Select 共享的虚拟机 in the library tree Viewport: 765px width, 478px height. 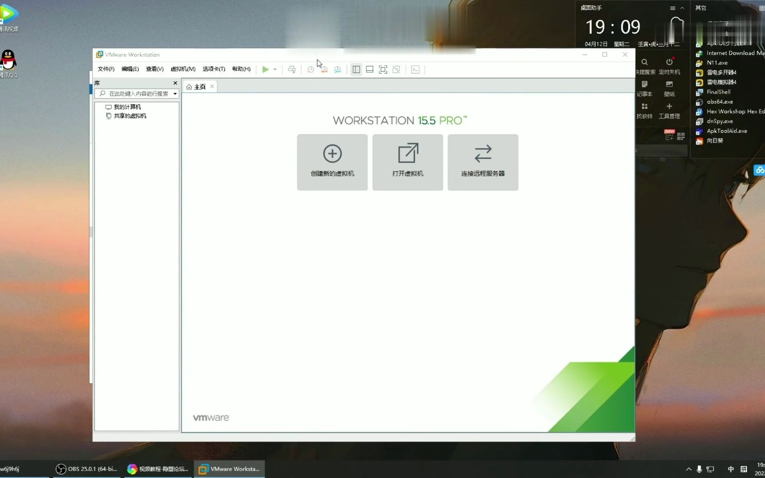(x=126, y=116)
